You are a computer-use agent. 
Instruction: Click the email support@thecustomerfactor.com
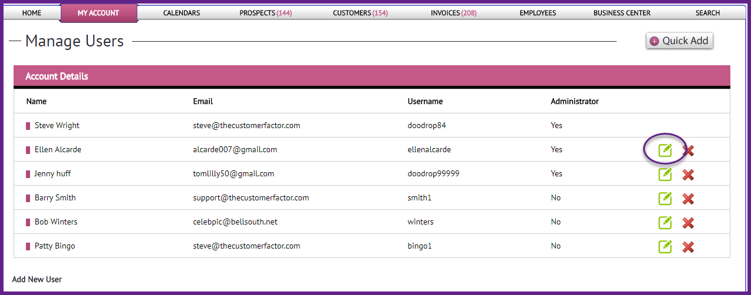pos(251,197)
